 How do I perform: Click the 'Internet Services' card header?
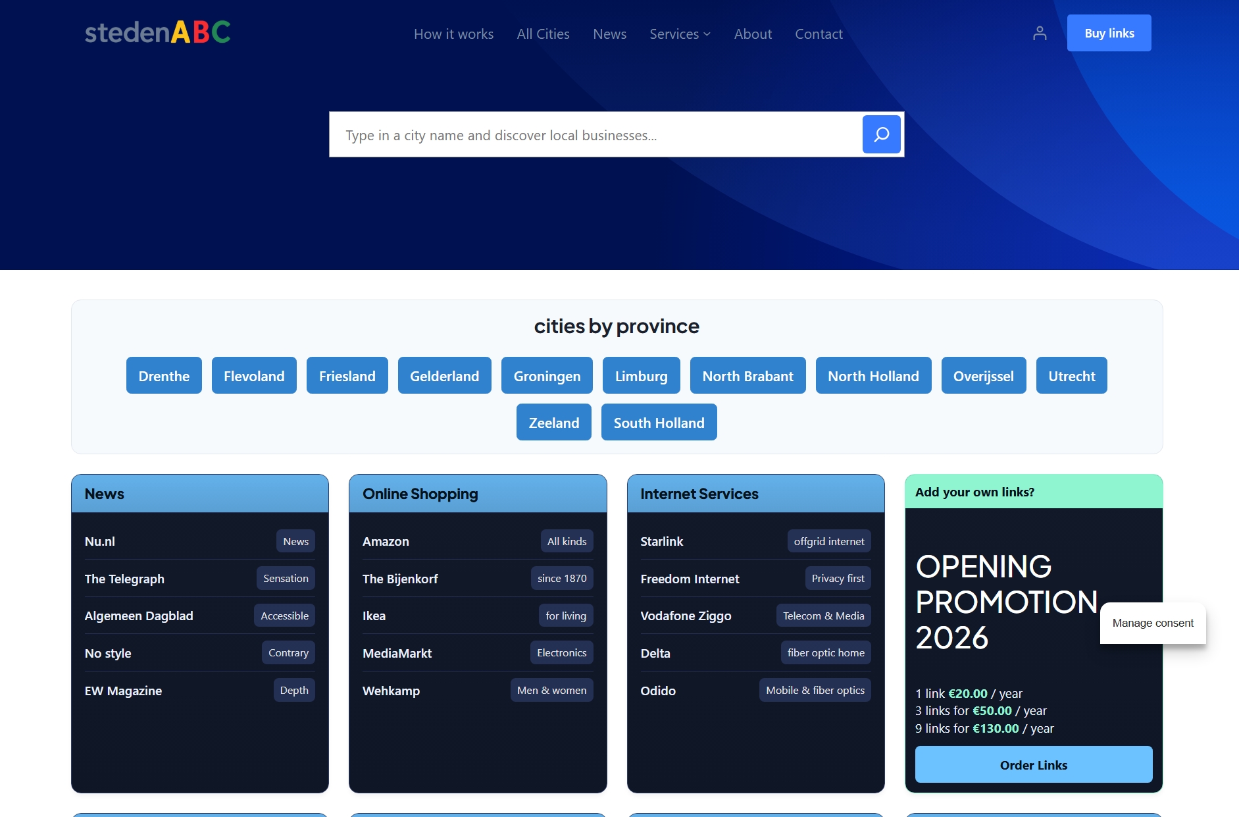point(756,494)
